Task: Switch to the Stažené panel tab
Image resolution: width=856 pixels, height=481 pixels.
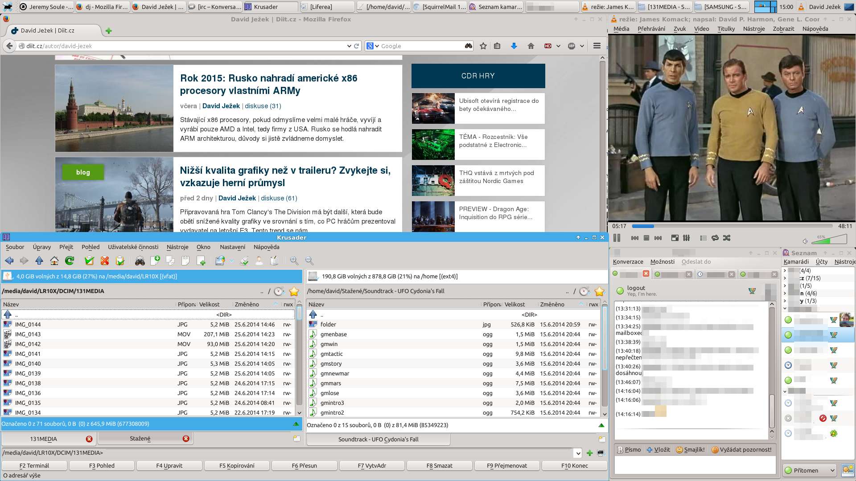Action: tap(140, 439)
